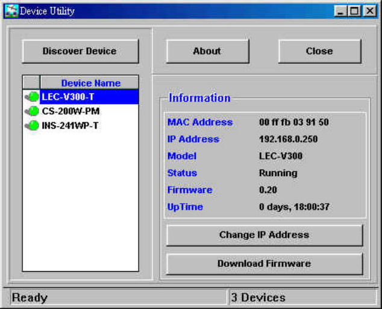Click the Change IP Address button
The height and width of the screenshot is (309, 382).
(x=264, y=235)
